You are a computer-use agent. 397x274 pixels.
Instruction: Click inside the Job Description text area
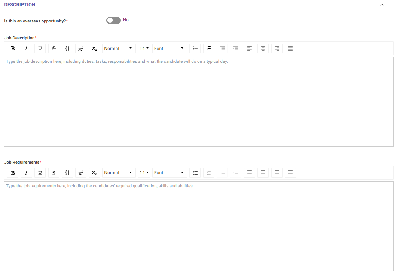pyautogui.click(x=198, y=101)
